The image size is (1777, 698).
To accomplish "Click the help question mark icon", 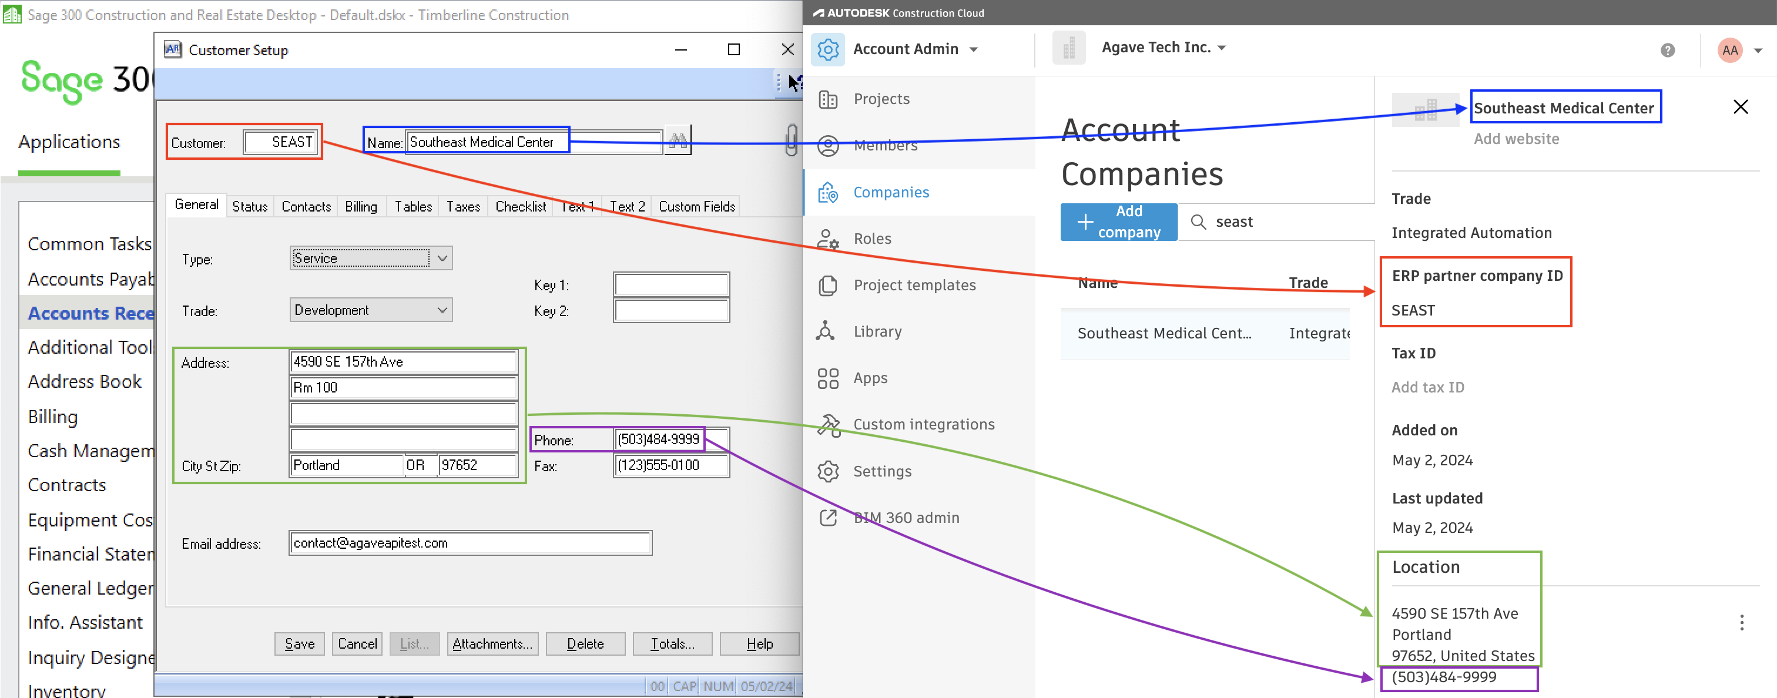I will coord(1667,50).
